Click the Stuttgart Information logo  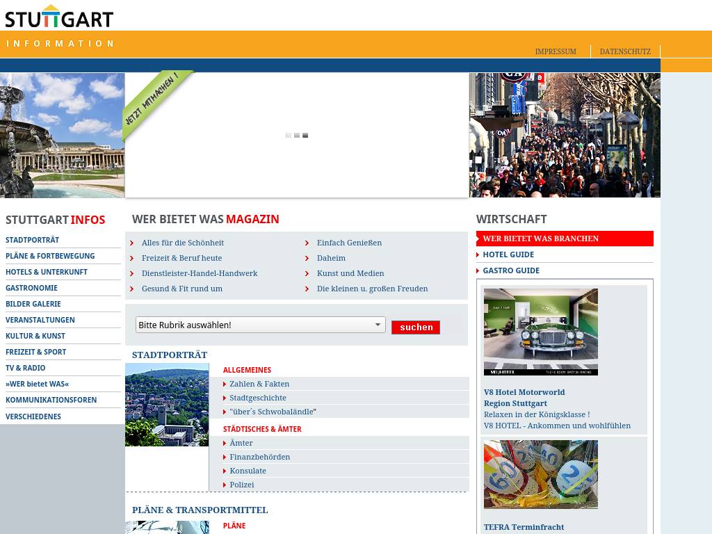[59, 17]
